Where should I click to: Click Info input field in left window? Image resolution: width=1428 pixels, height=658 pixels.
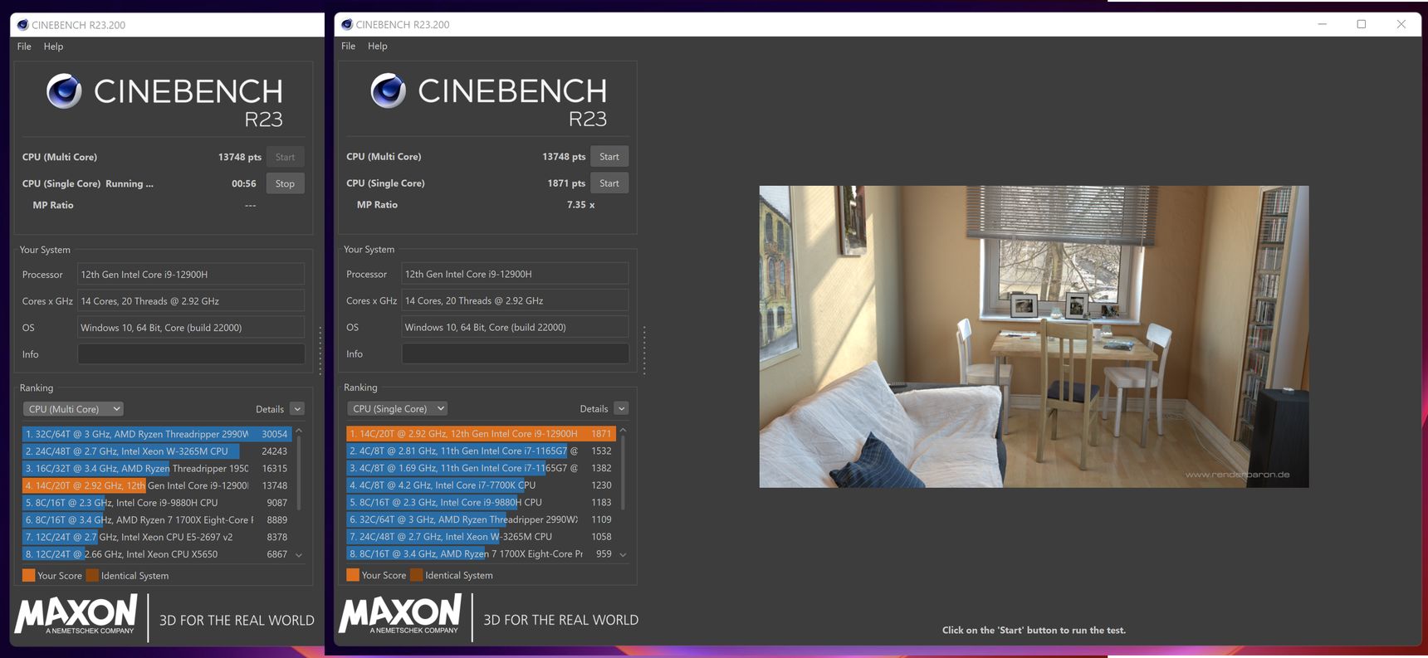pos(191,354)
